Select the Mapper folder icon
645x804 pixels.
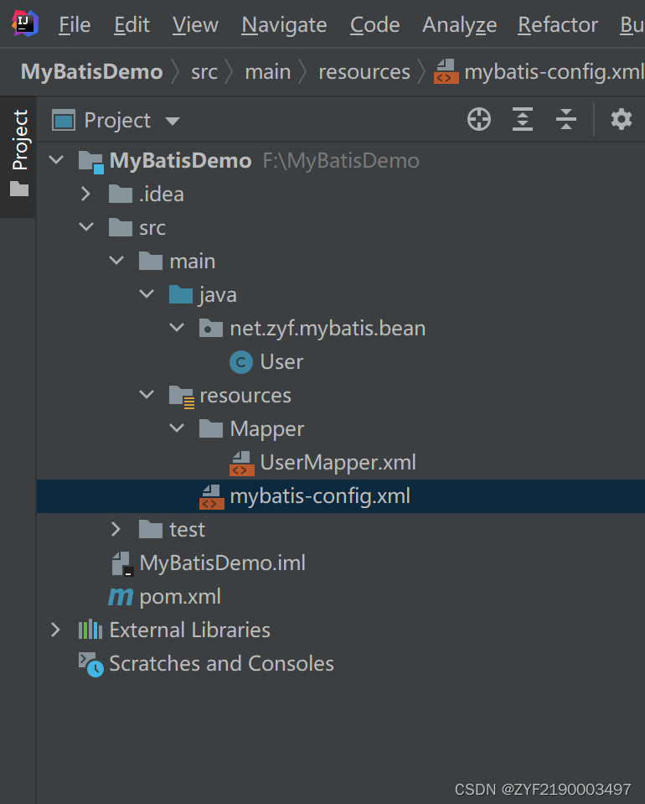coord(211,428)
